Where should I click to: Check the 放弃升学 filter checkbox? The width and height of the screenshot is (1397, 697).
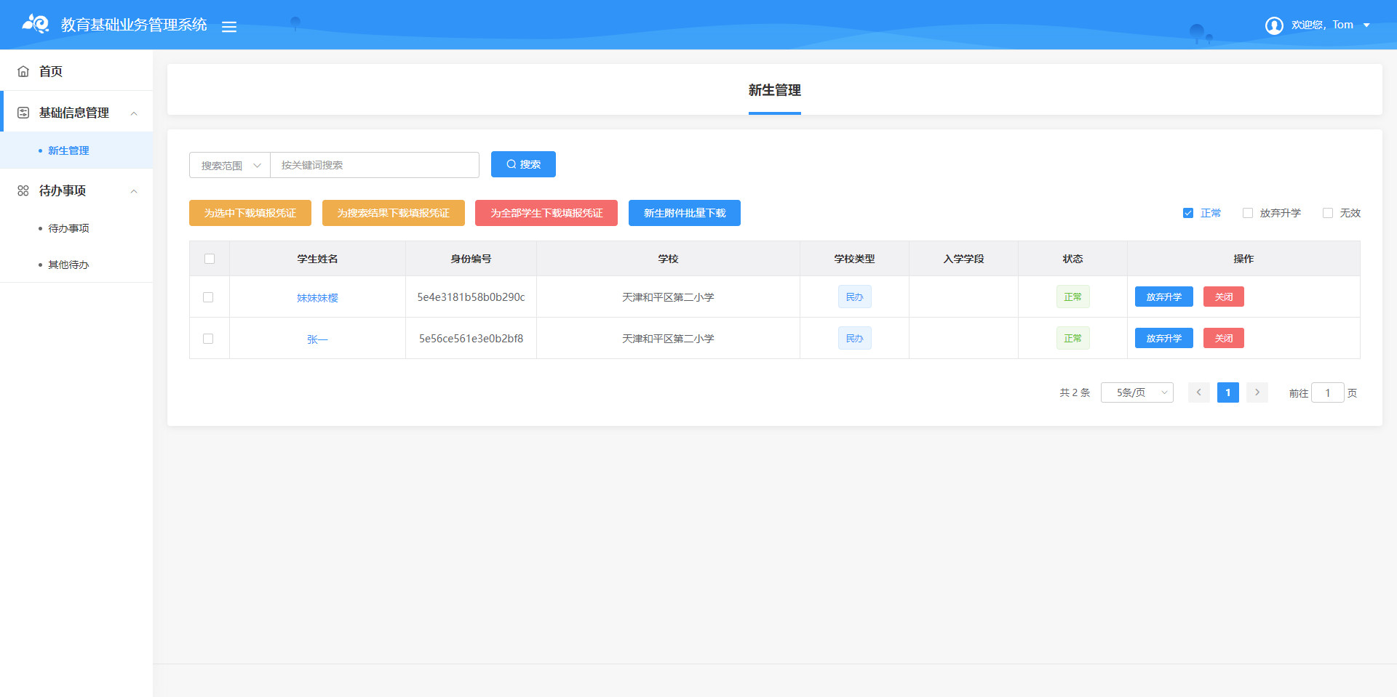(1248, 213)
